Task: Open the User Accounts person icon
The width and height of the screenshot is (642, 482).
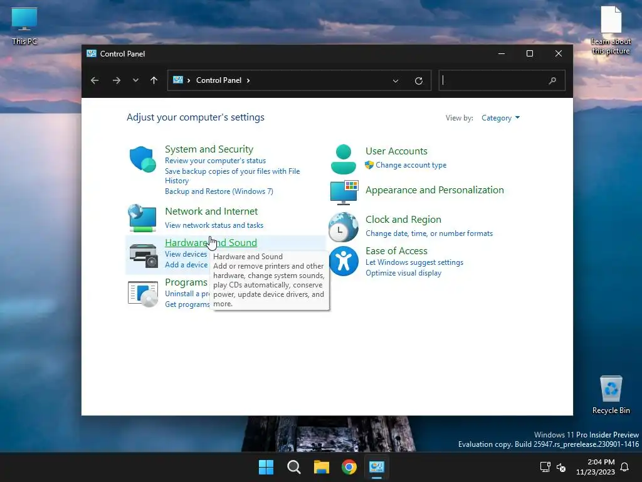Action: 343,159
